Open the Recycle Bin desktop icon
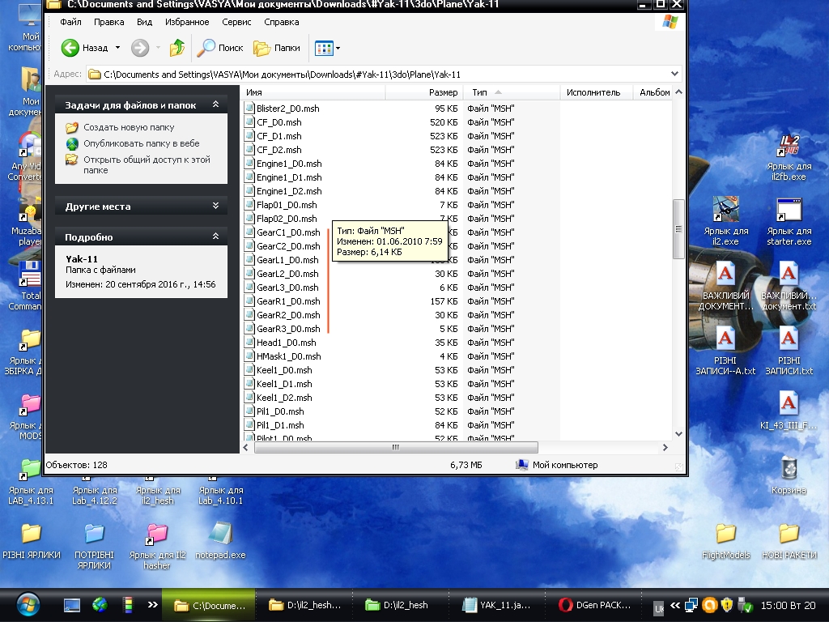 point(789,468)
